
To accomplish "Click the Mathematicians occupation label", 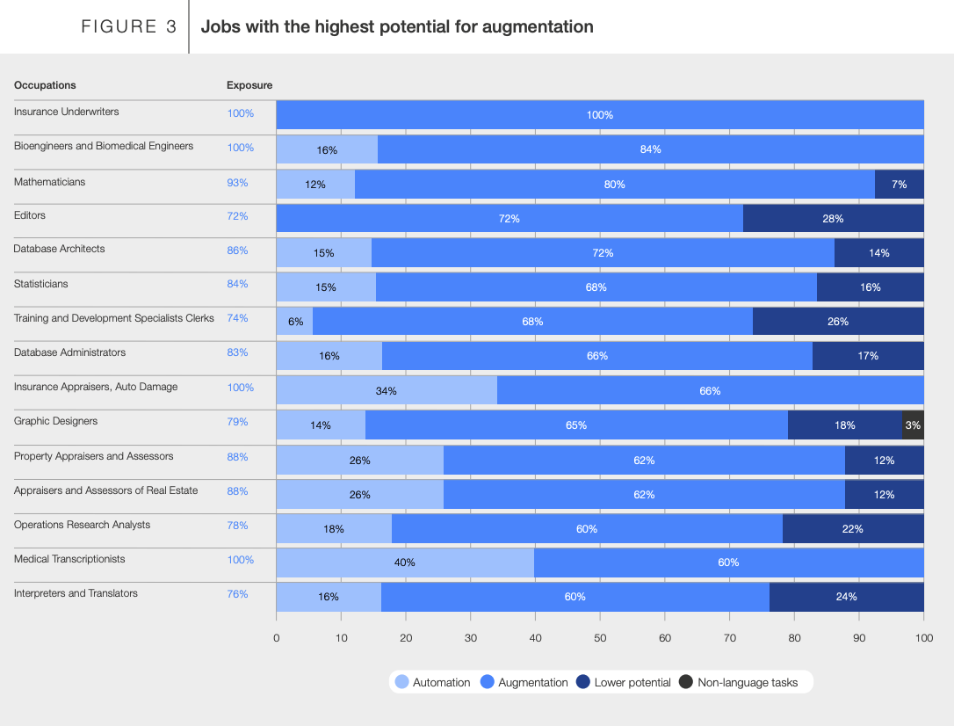I will pos(49,182).
